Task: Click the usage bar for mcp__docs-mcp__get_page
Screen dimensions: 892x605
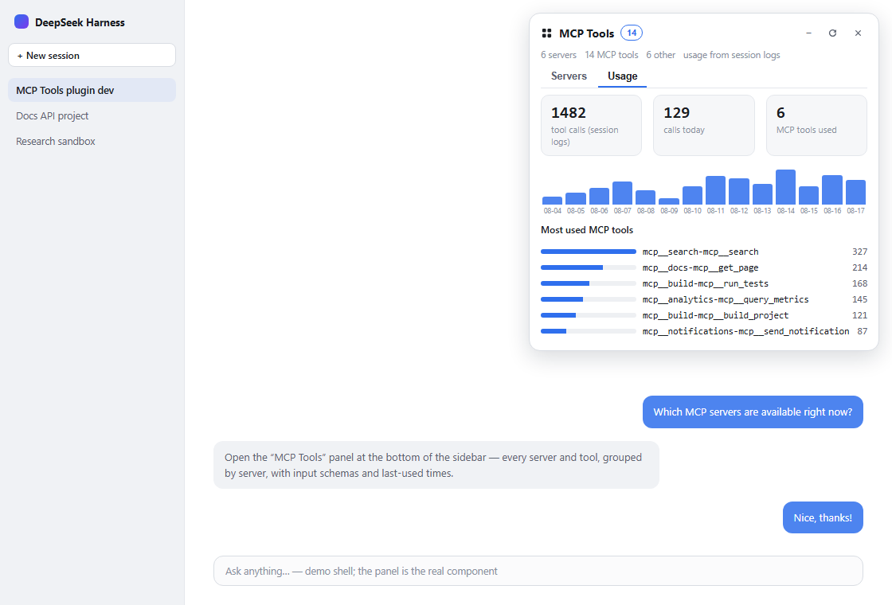Action: point(589,267)
